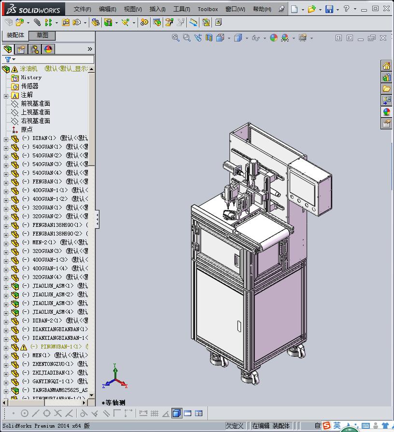The width and height of the screenshot is (394, 432).
Task: Select the 前视基准面 plane in the tree
Action: click(35, 104)
